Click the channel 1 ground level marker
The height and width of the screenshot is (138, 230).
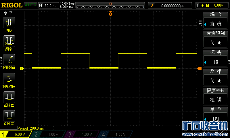coord(22,68)
